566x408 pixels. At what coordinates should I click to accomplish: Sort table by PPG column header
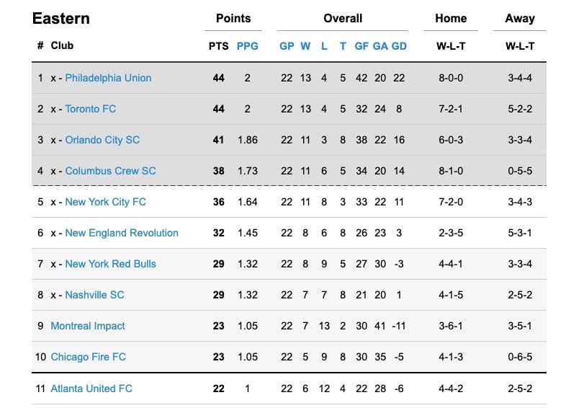pyautogui.click(x=247, y=45)
